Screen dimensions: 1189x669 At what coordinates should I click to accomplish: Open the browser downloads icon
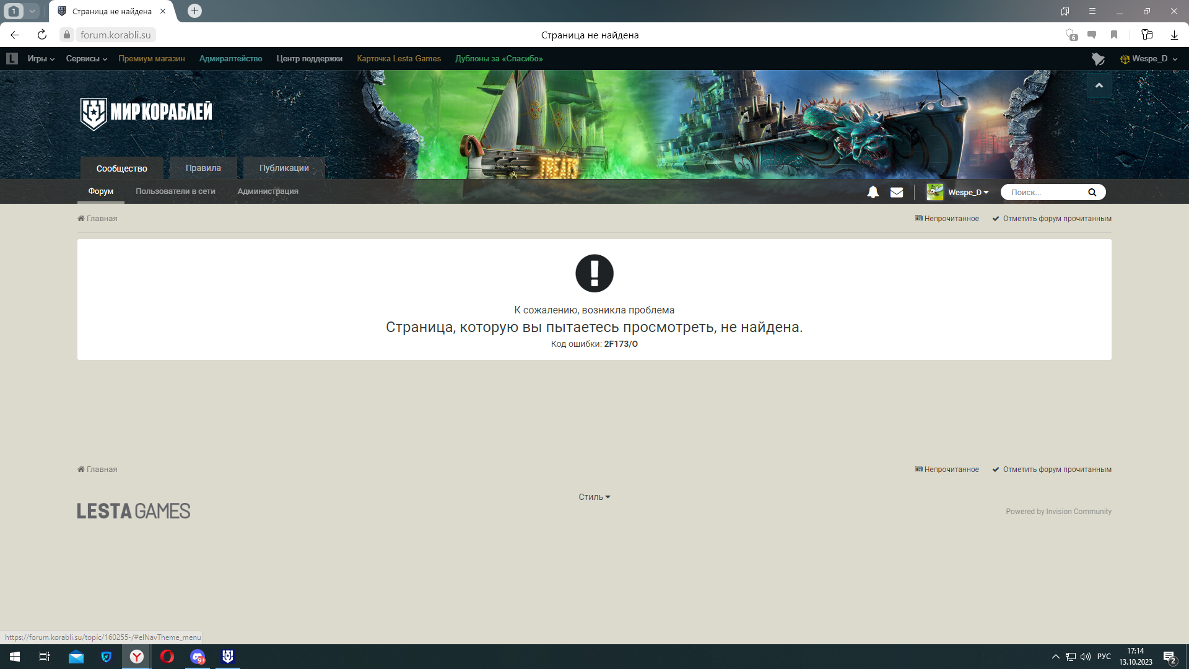tap(1174, 35)
